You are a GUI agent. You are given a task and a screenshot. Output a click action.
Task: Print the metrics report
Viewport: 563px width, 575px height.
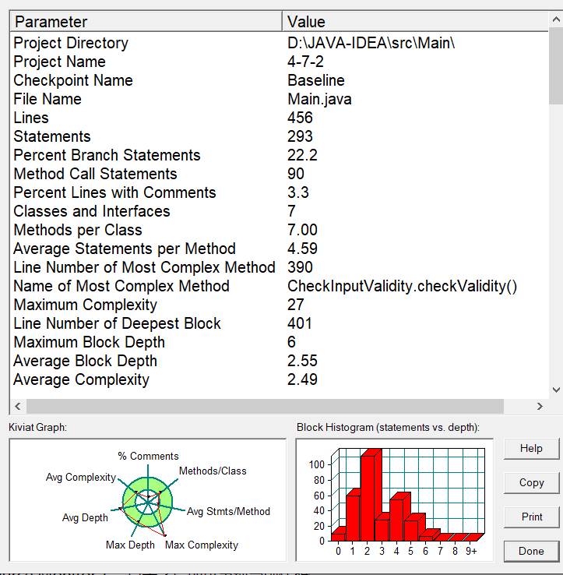pyautogui.click(x=532, y=517)
